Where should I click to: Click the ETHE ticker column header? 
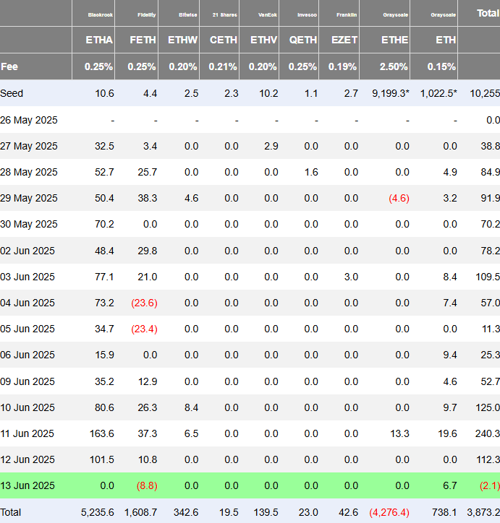[x=394, y=40]
